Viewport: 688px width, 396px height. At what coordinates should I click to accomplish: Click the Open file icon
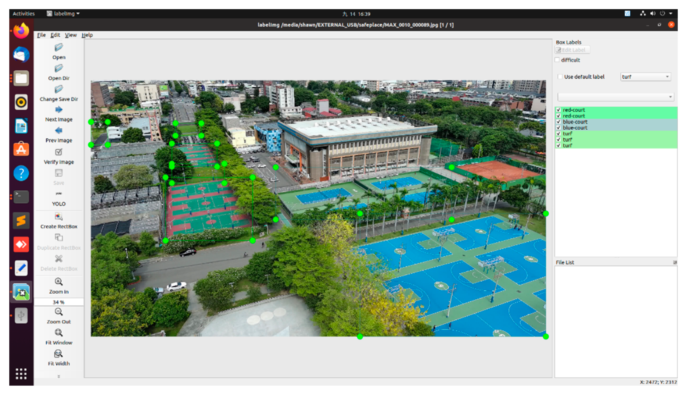click(x=58, y=48)
